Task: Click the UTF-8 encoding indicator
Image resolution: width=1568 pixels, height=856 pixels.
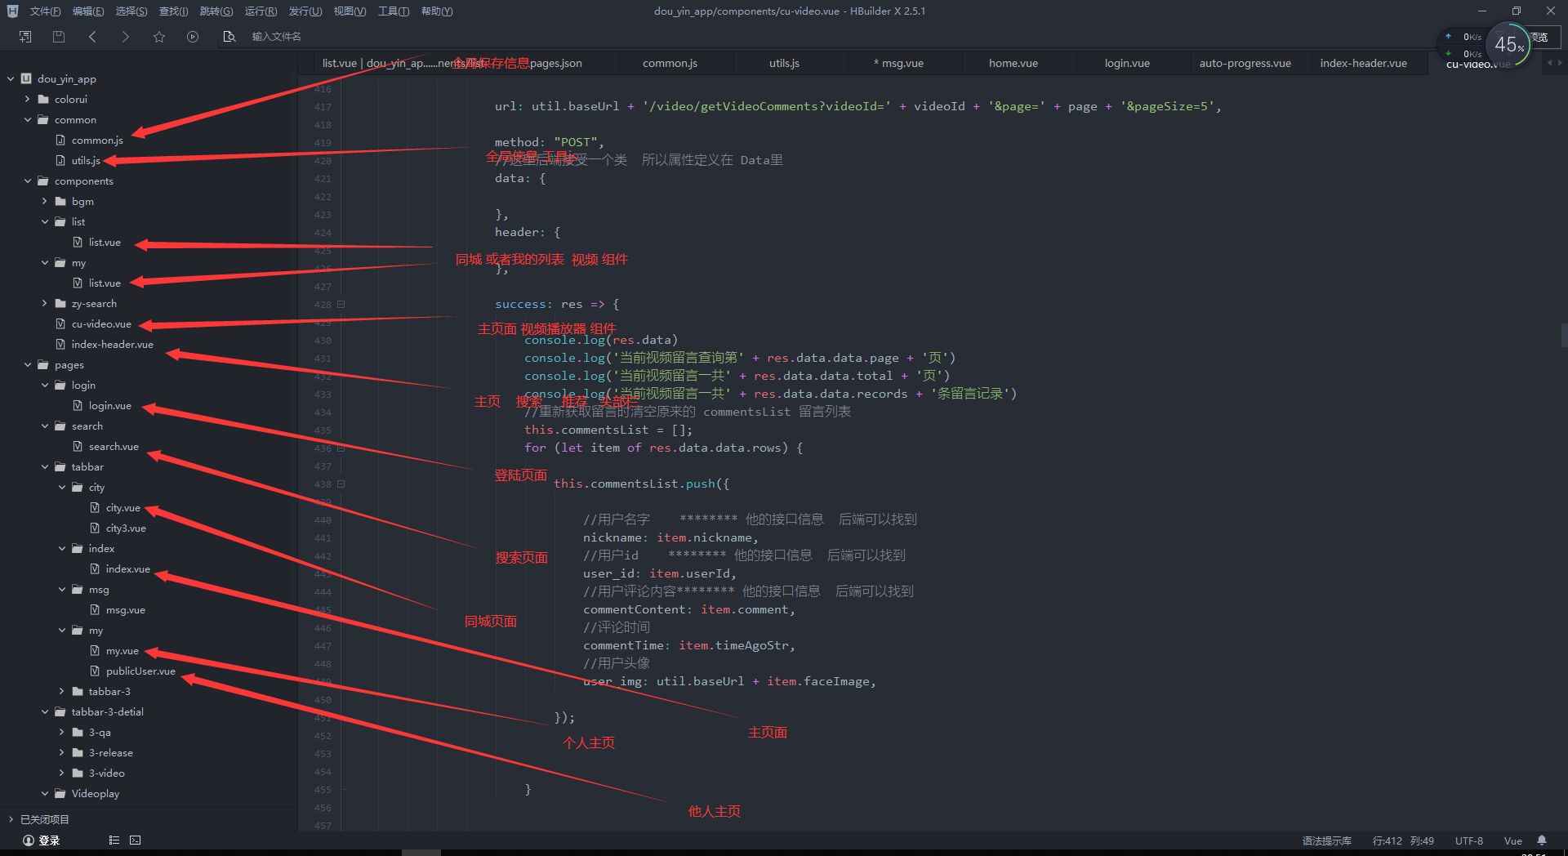Action: point(1468,840)
